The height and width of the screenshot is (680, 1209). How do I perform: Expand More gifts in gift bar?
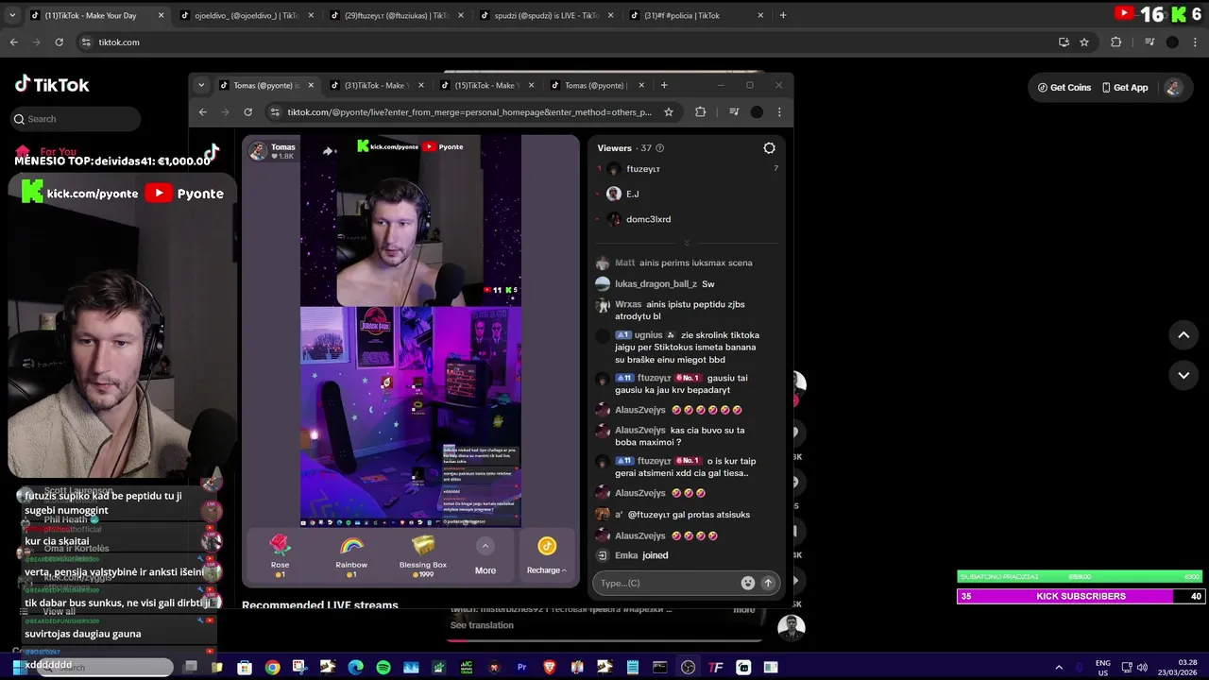[x=485, y=556]
